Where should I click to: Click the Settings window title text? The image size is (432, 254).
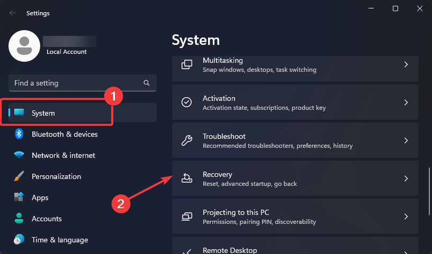pyautogui.click(x=38, y=13)
